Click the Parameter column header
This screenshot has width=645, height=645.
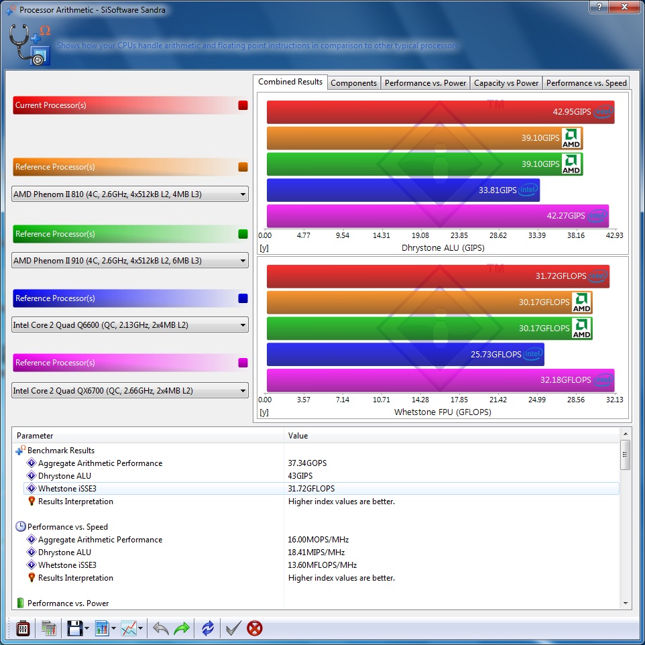tap(148, 435)
